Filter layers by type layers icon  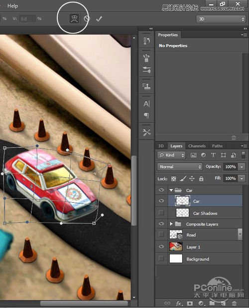tap(213, 155)
